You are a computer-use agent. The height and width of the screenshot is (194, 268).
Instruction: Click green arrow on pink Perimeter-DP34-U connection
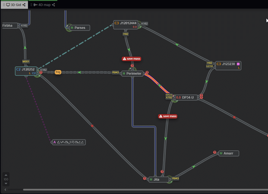tap(159, 85)
